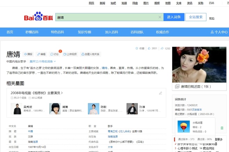Open the 秒懂百科 navigation tab

point(32,32)
